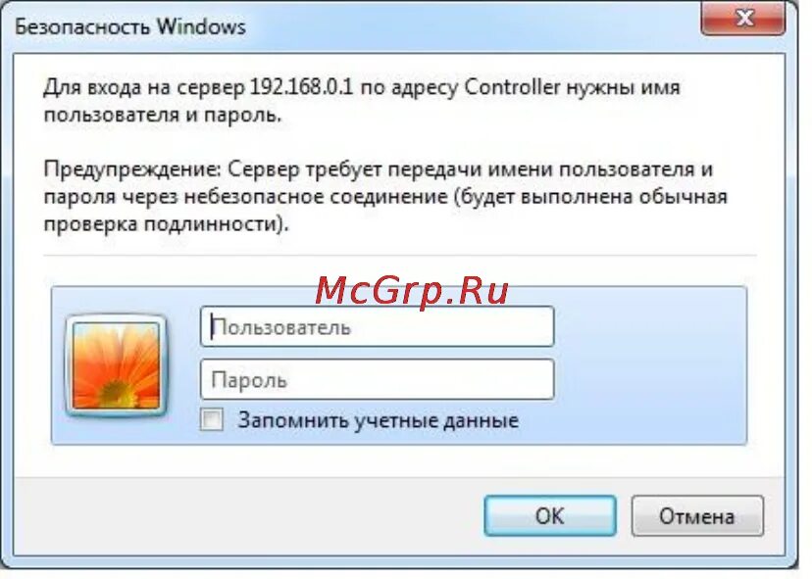Click empty blue area right of password field
This screenshot has width=812, height=579.
tap(650, 379)
